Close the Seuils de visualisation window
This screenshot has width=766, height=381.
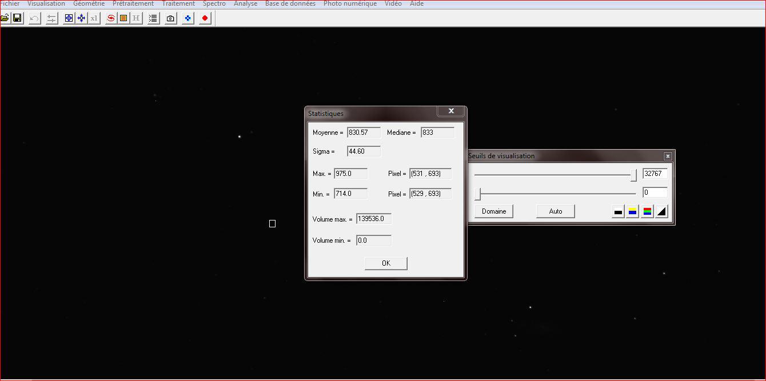coord(668,156)
